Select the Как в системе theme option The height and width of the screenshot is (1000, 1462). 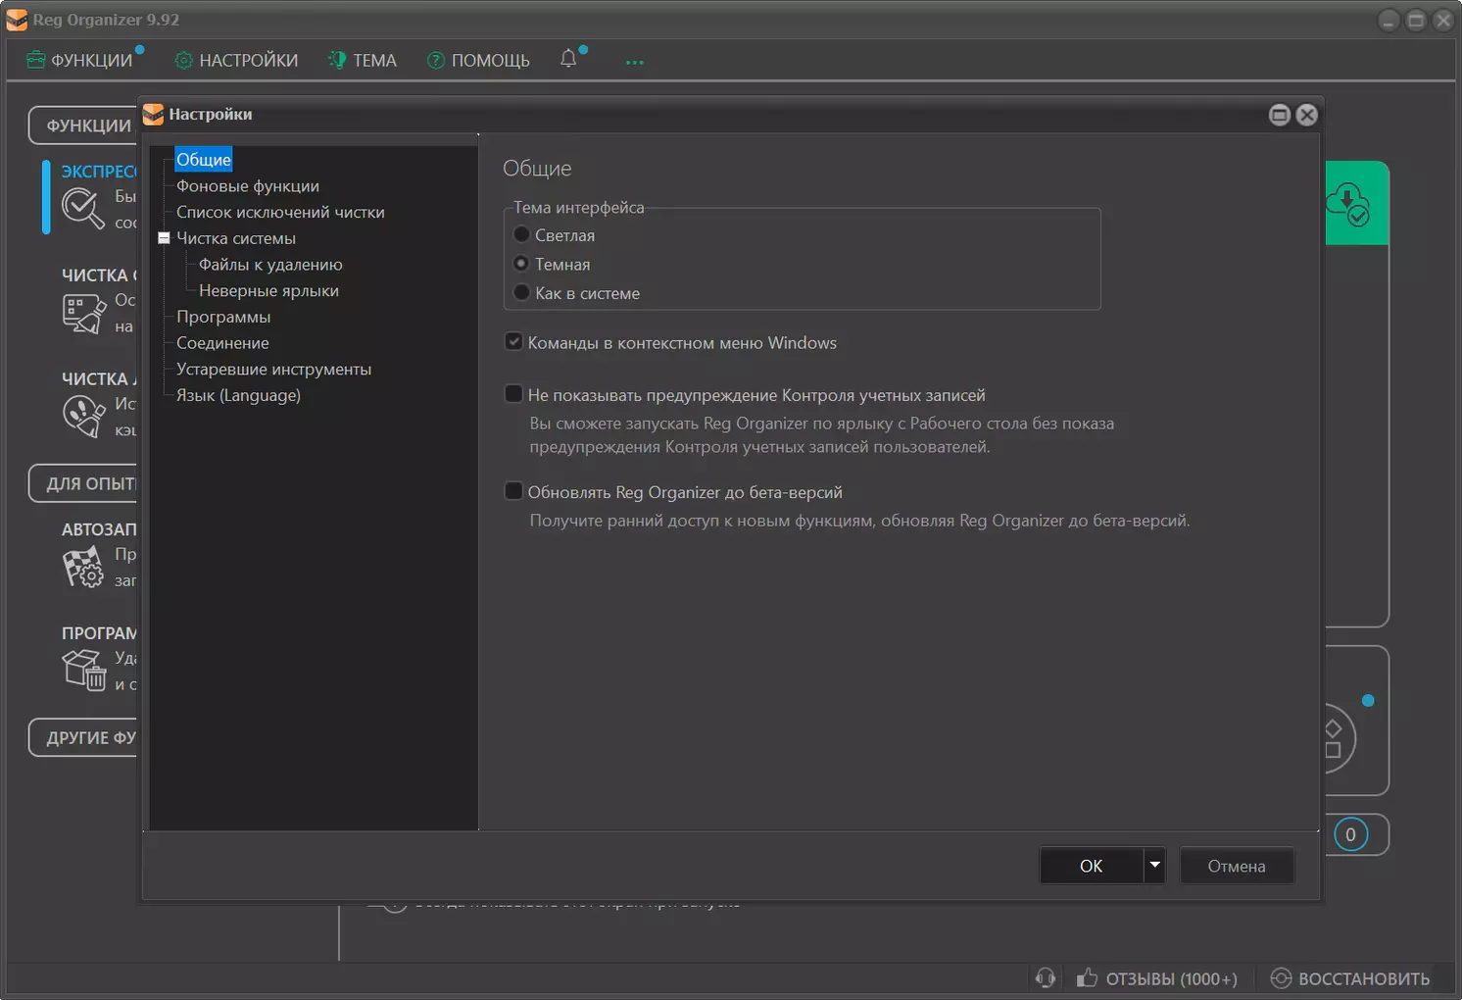tap(521, 293)
